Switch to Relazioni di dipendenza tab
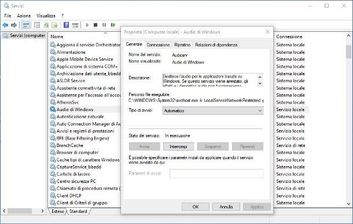The image size is (353, 224). (x=216, y=45)
